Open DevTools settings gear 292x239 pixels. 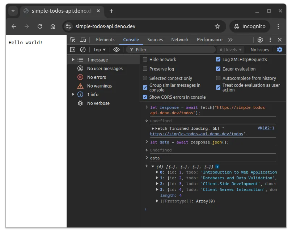coord(260,40)
